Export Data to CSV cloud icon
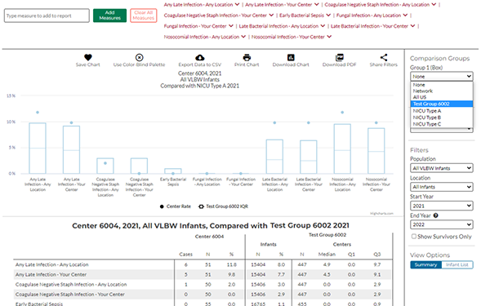The height and width of the screenshot is (306, 490). point(200,57)
